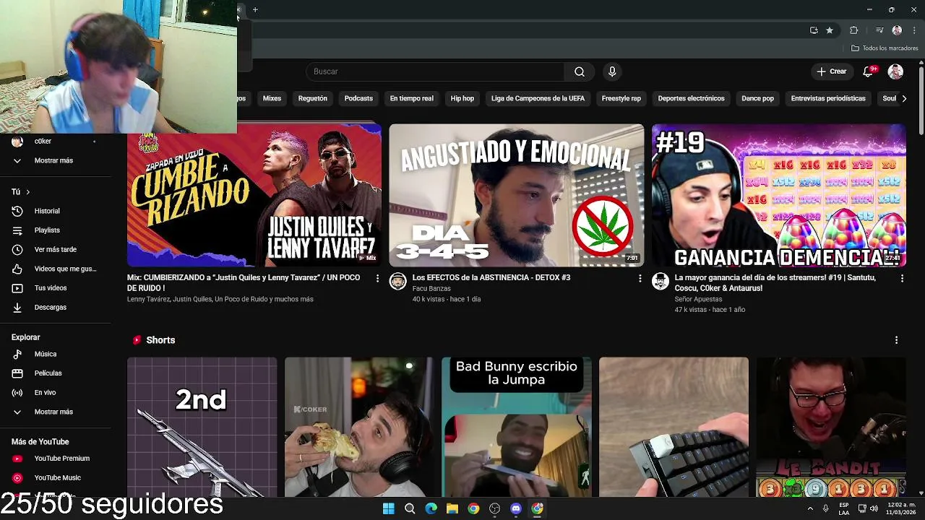Expand subscriptions Mostrar más
Screen dimensions: 925x520
(x=54, y=160)
